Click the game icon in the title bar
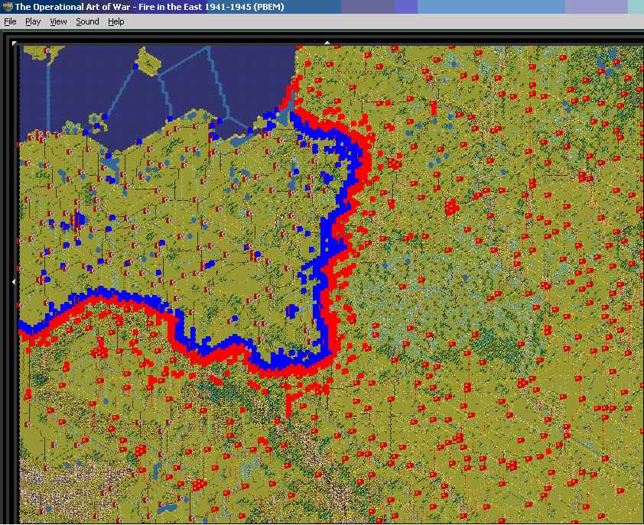This screenshot has height=525, width=644. coord(6,6)
